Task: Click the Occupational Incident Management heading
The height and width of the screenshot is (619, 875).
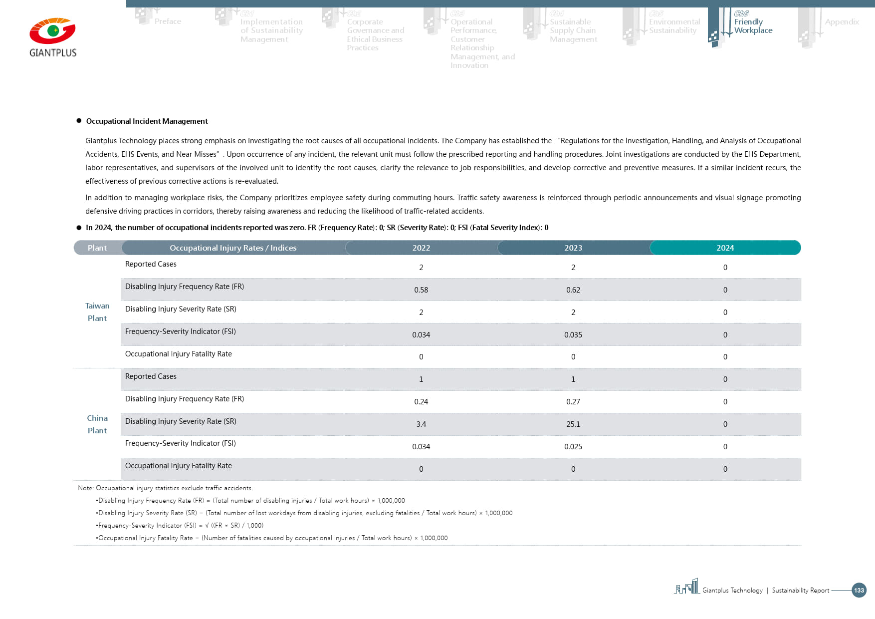Action: pos(147,121)
